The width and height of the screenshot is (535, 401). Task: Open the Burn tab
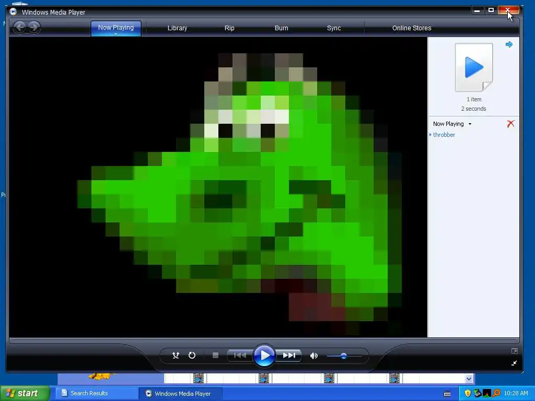tap(282, 28)
